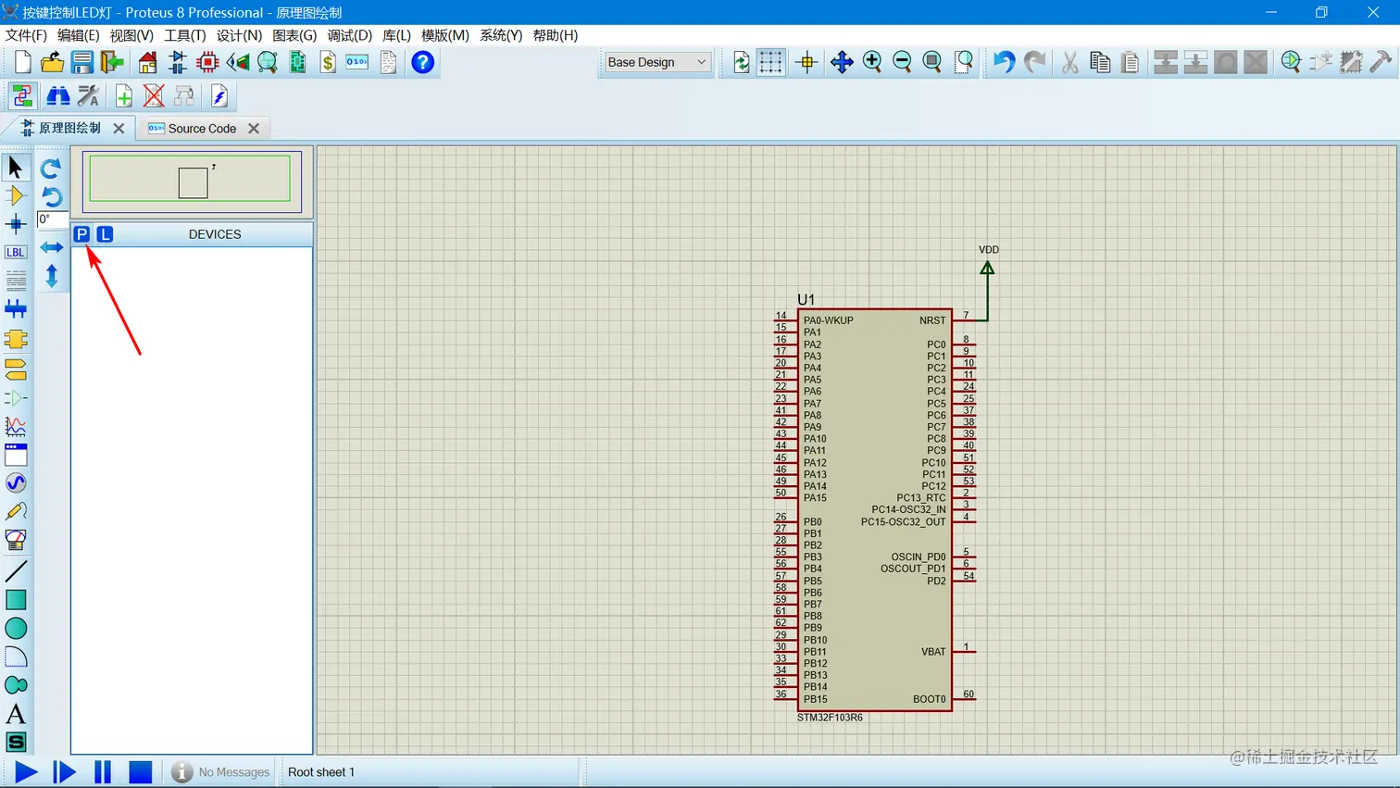1400x788 pixels.
Task: Select the Selection Mode arrow tool
Action: pos(15,168)
